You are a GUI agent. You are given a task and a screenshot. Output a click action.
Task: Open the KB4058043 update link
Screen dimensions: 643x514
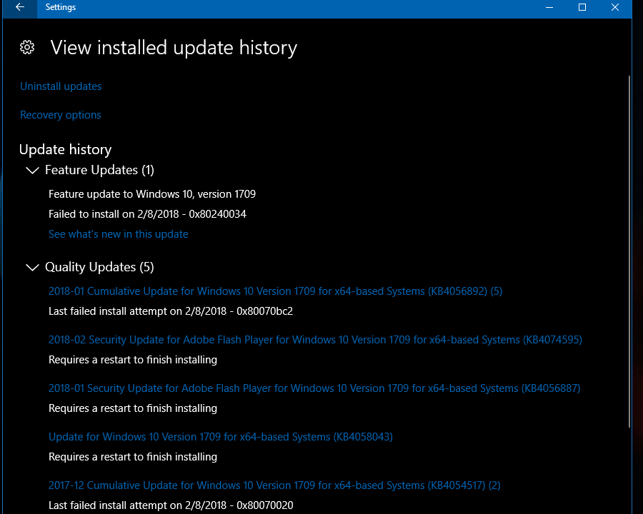click(221, 437)
